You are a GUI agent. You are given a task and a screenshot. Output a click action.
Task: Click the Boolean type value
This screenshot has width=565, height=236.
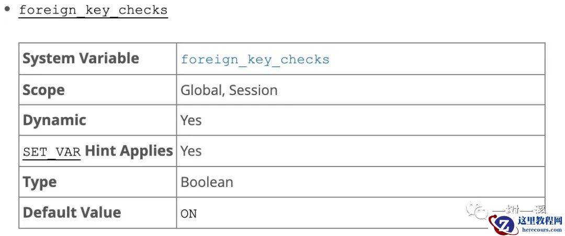tap(207, 182)
